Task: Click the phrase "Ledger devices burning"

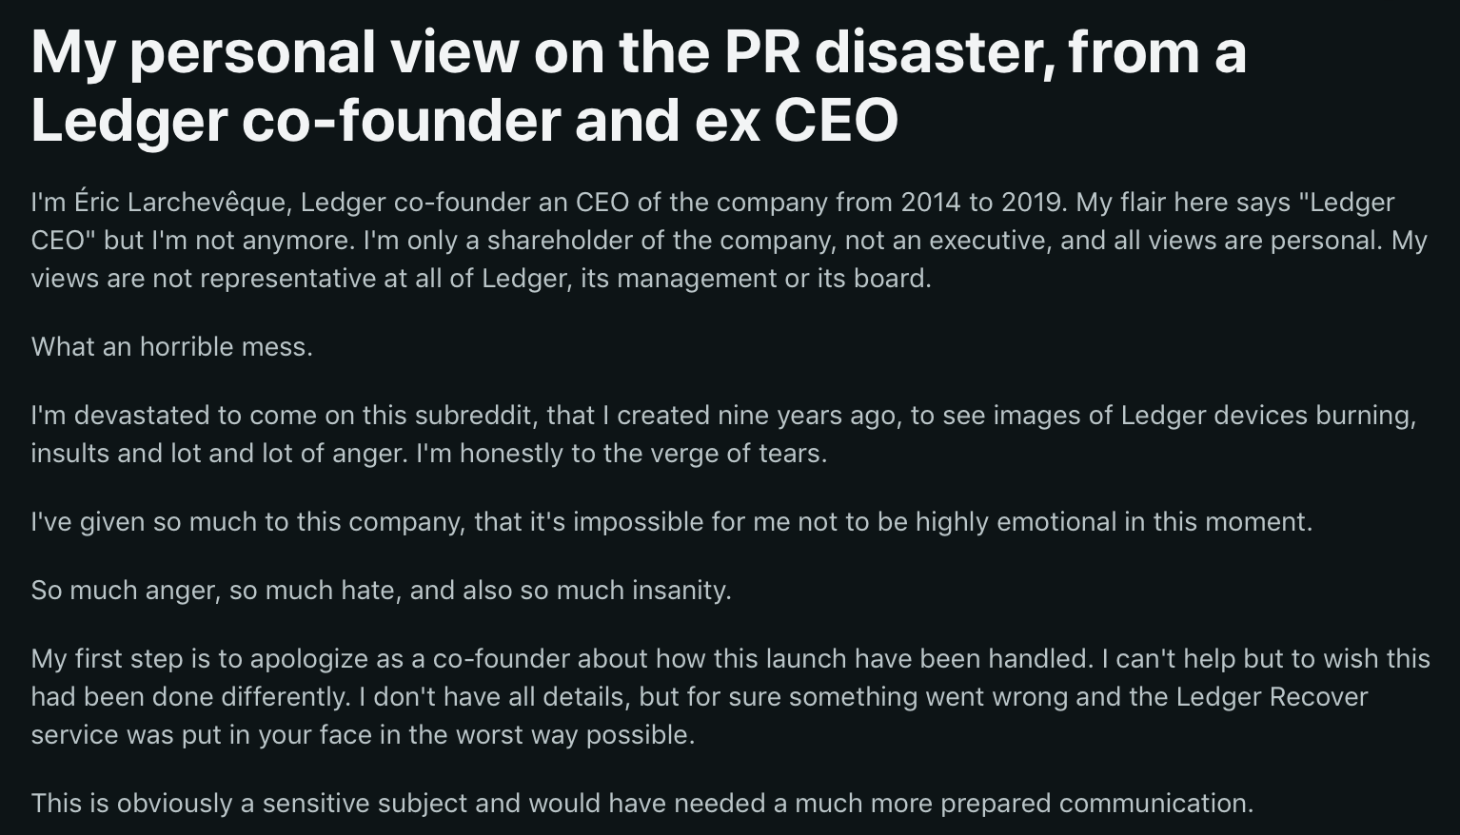Action: coord(1269,416)
